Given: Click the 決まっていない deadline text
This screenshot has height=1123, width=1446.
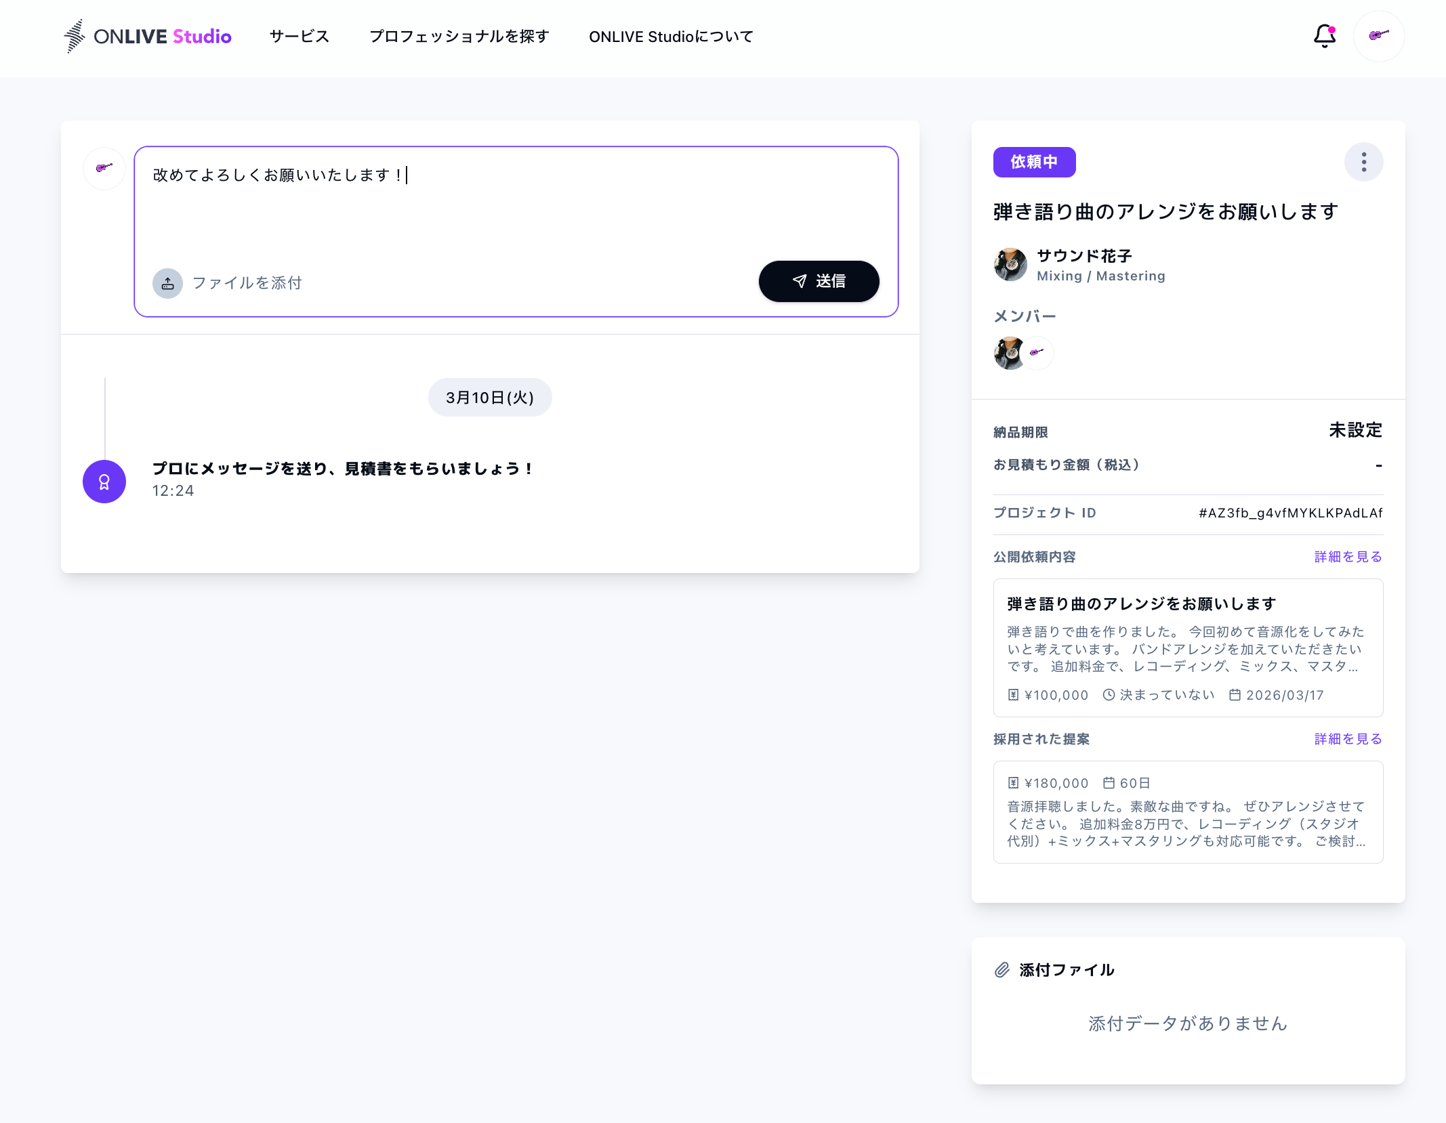Looking at the screenshot, I should coord(1167,695).
